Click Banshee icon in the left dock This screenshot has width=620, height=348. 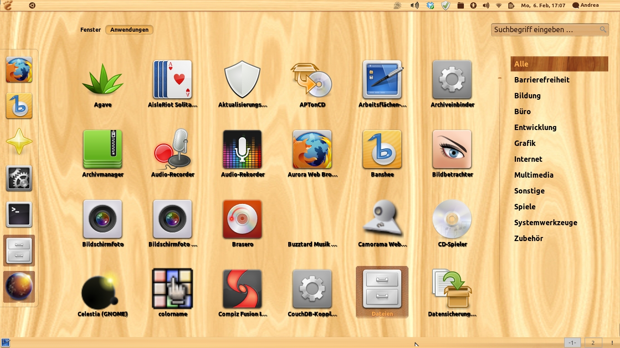point(19,106)
